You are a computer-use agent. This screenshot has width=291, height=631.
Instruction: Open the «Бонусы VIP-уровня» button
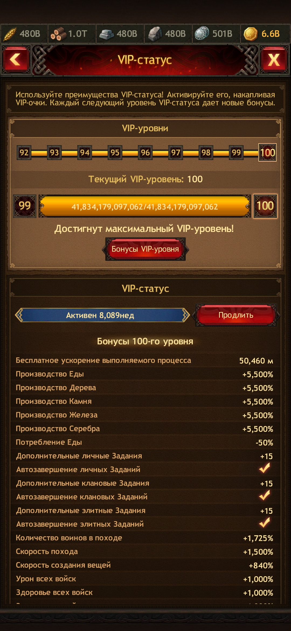[x=145, y=249]
